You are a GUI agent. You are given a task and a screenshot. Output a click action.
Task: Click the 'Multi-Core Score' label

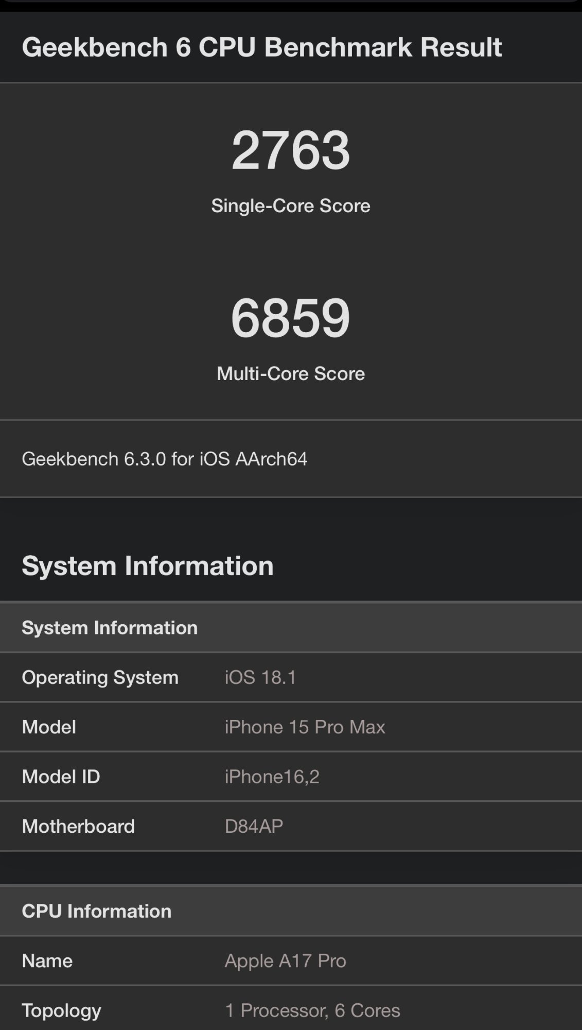click(291, 373)
